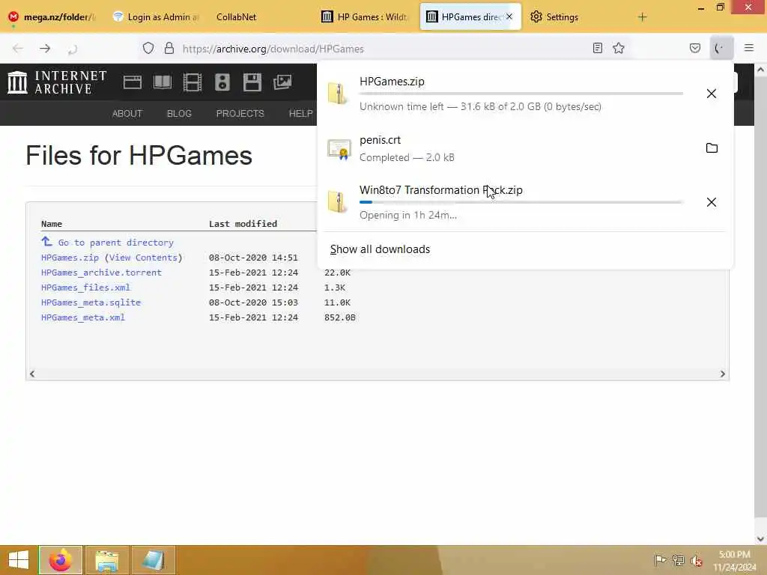Go forward to the next page
767x575 pixels.
click(x=45, y=49)
